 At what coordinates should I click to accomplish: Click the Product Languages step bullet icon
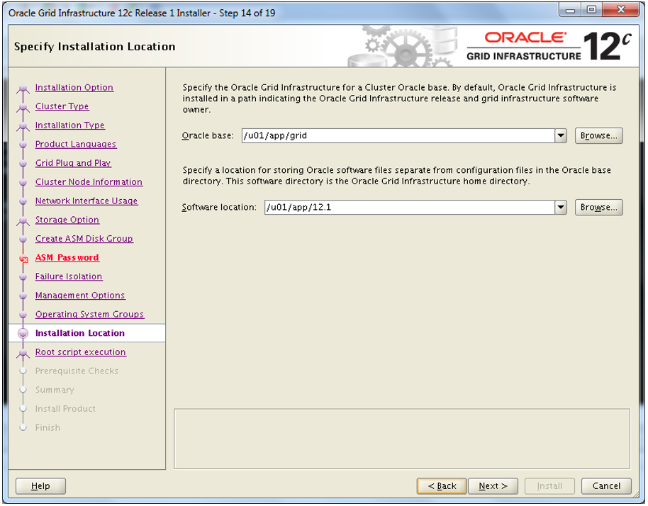click(23, 145)
